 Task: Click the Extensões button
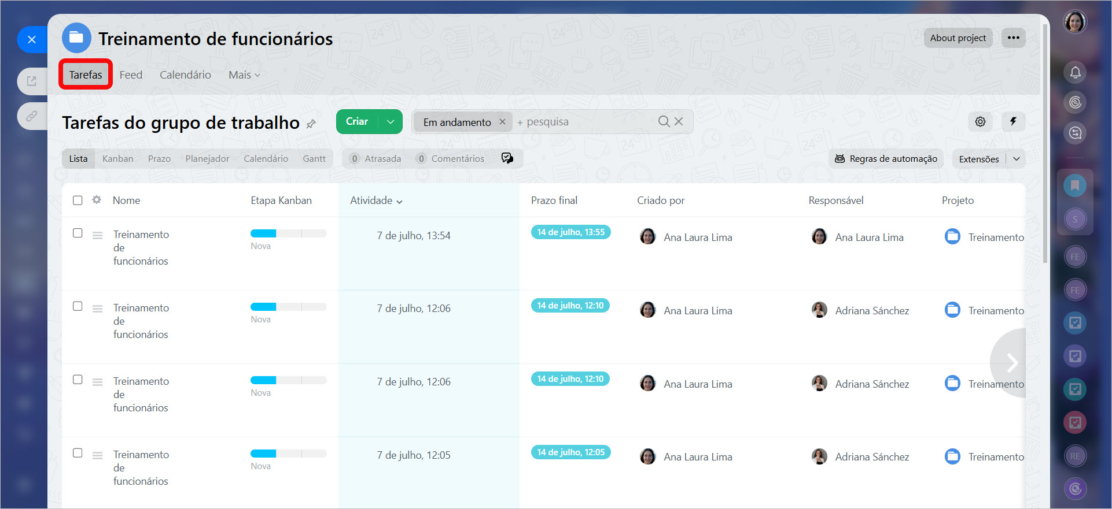[x=979, y=159]
